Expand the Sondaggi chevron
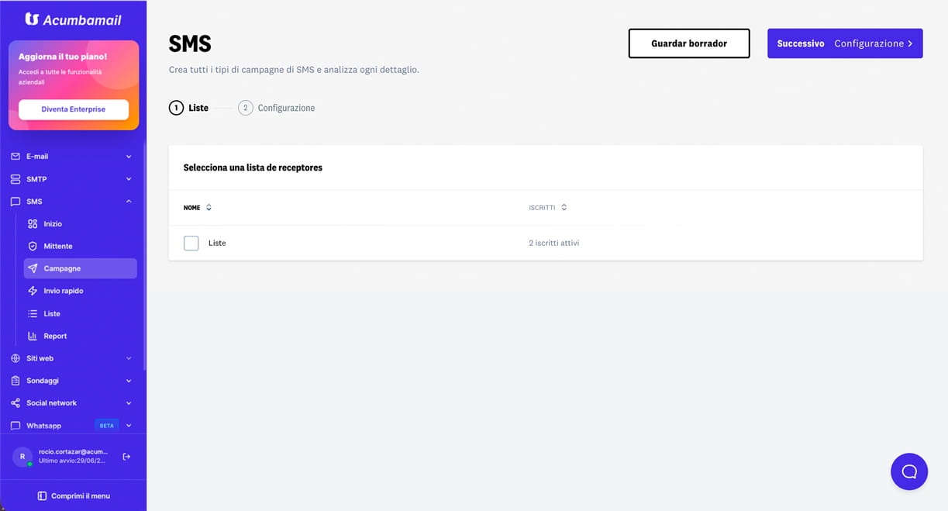Screen dimensions: 948x511 pyautogui.click(x=129, y=381)
